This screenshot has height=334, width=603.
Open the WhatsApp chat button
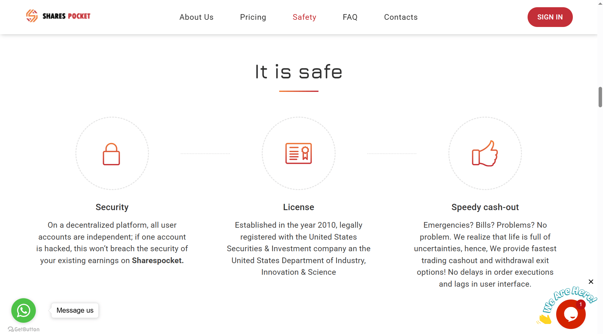pyautogui.click(x=24, y=310)
